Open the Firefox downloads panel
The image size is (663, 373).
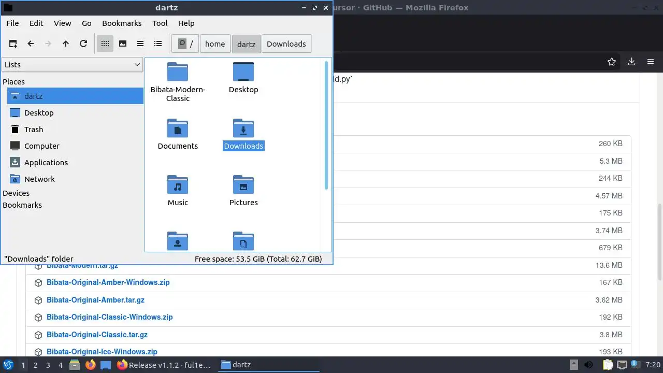[x=631, y=62]
